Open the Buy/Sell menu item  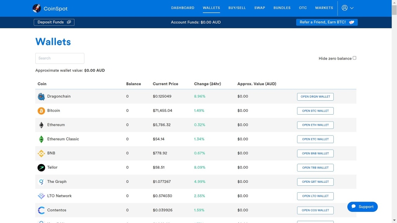click(237, 8)
